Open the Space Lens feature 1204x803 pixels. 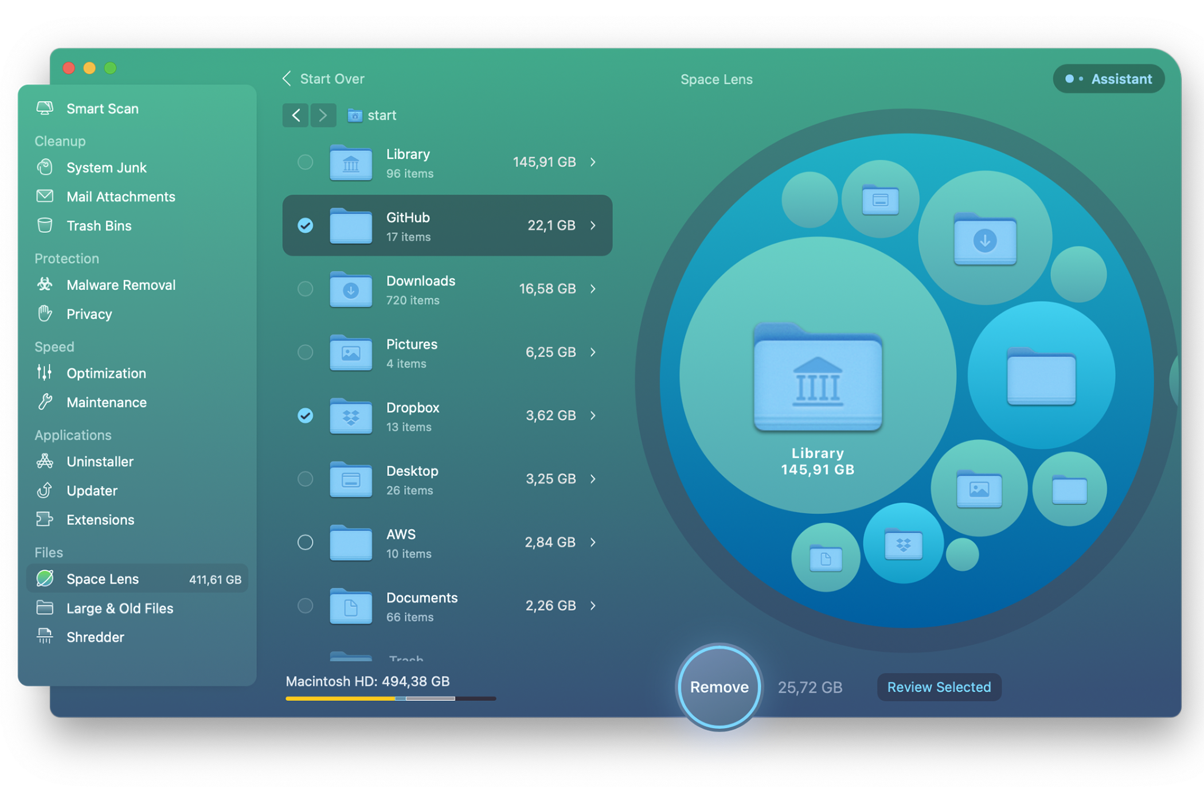tap(102, 578)
